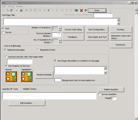Screen dimensions: 138x120
Task: Click the Test Page Title text area
Action: (x=60, y=22)
